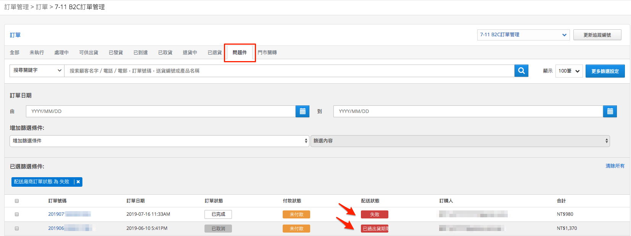This screenshot has width=631, height=236.
Task: Switch to the 已取貨 tab
Action: tap(165, 52)
